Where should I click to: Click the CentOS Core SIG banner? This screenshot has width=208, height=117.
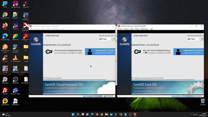click(168, 87)
